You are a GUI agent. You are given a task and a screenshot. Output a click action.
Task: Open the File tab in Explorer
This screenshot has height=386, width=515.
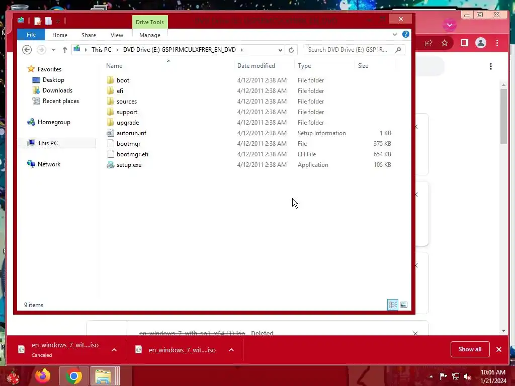[x=31, y=35]
